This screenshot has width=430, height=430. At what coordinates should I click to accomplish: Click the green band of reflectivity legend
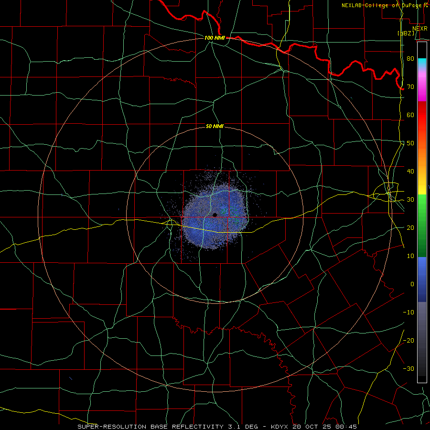(x=422, y=226)
